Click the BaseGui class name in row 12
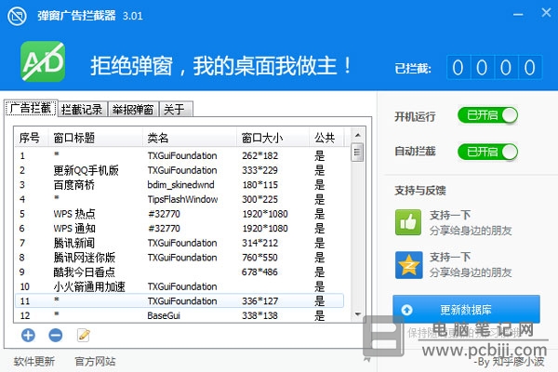The height and width of the screenshot is (372, 558). pyautogui.click(x=164, y=315)
